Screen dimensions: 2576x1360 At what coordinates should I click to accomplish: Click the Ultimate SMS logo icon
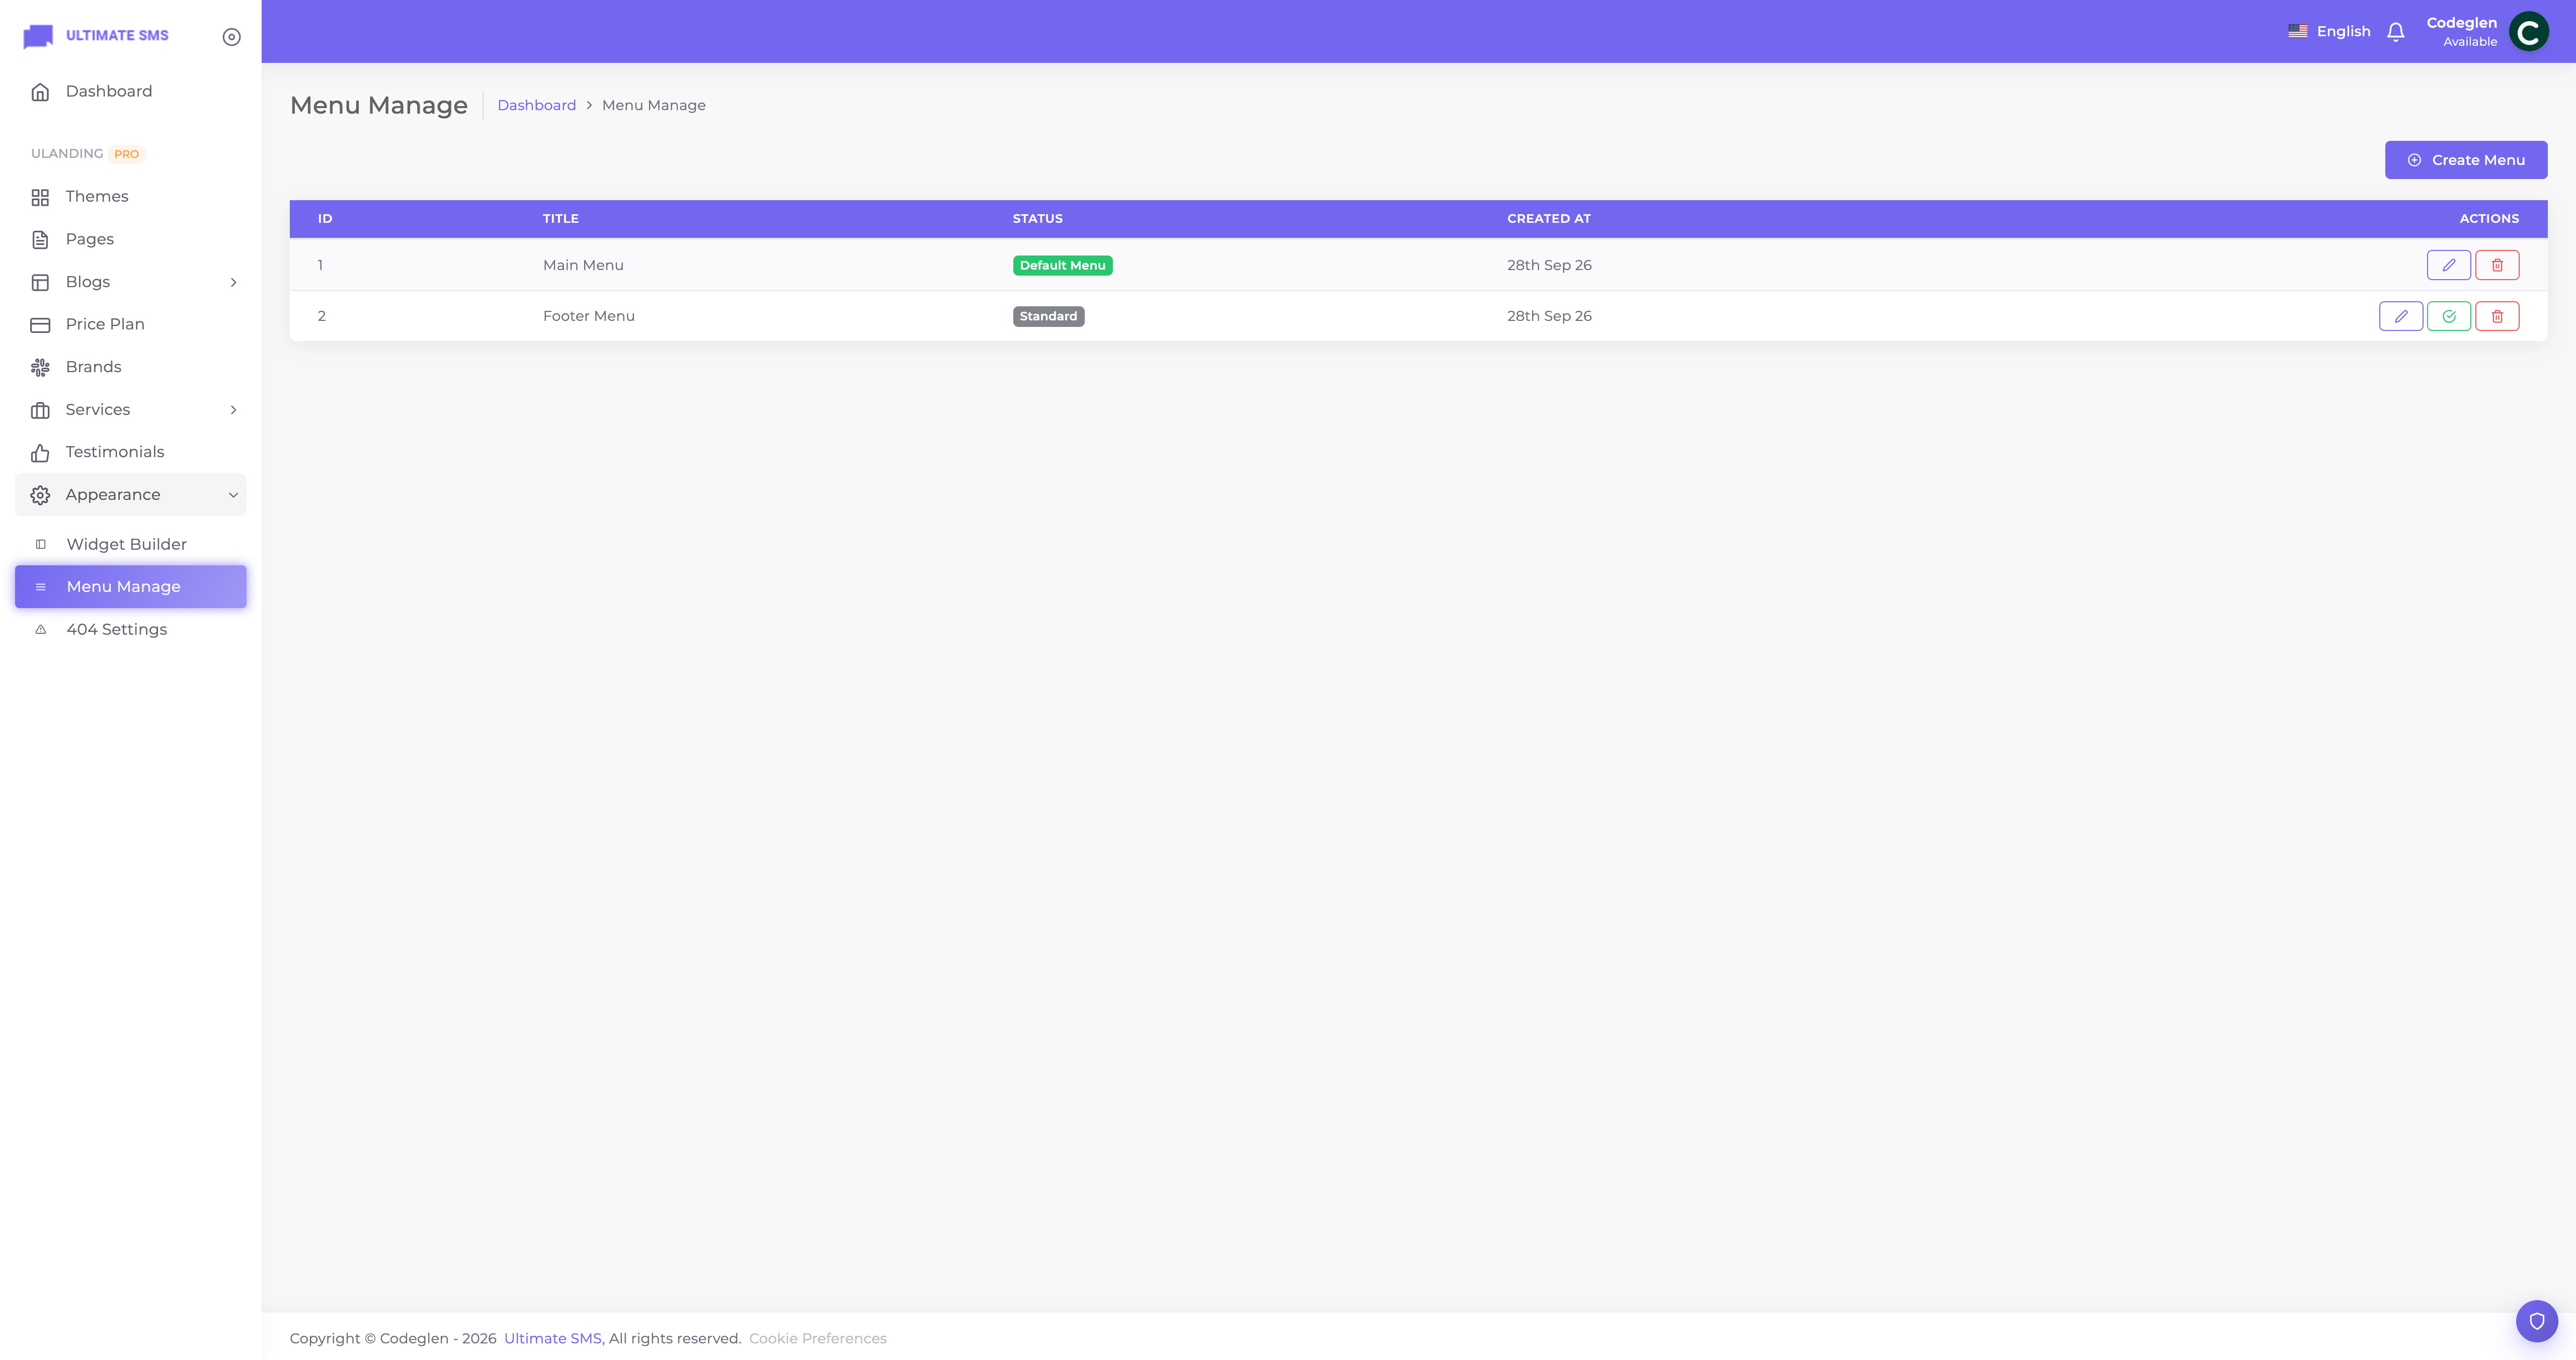38,36
